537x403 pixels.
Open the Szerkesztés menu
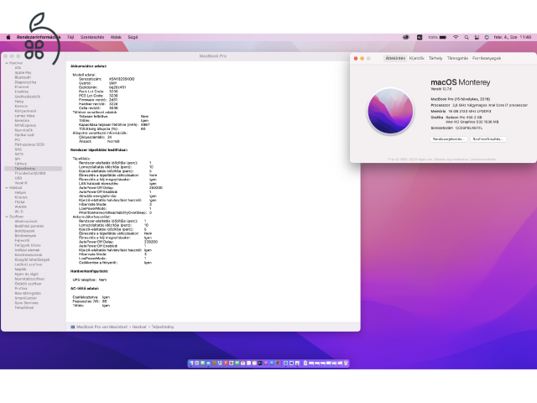[92, 37]
